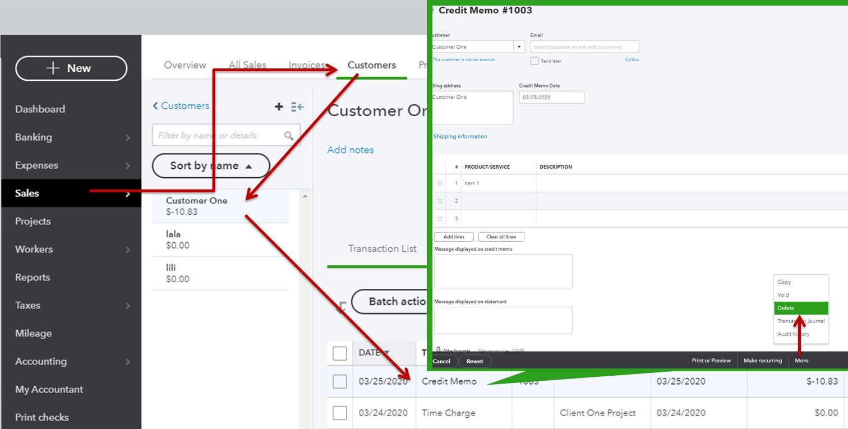The height and width of the screenshot is (429, 848).
Task: Expand the Workers menu chevron
Action: tap(128, 250)
